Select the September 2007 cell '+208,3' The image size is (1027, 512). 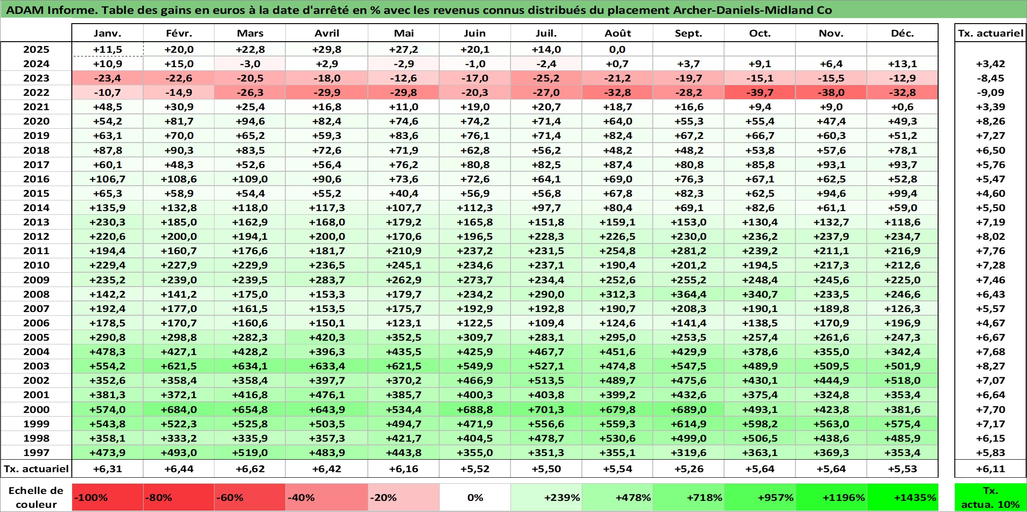coord(689,309)
